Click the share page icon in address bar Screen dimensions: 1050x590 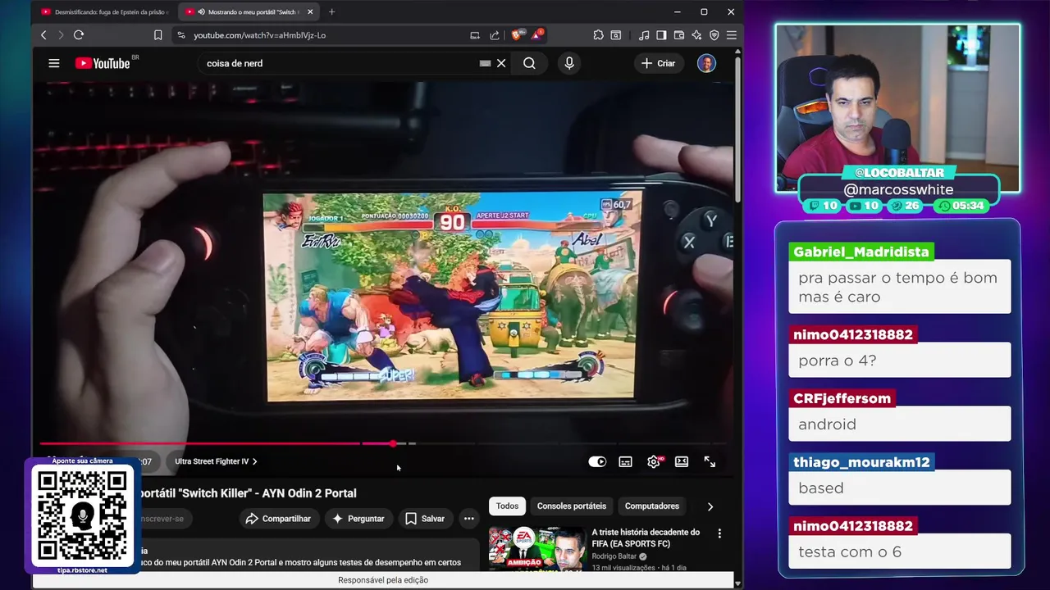pos(495,35)
